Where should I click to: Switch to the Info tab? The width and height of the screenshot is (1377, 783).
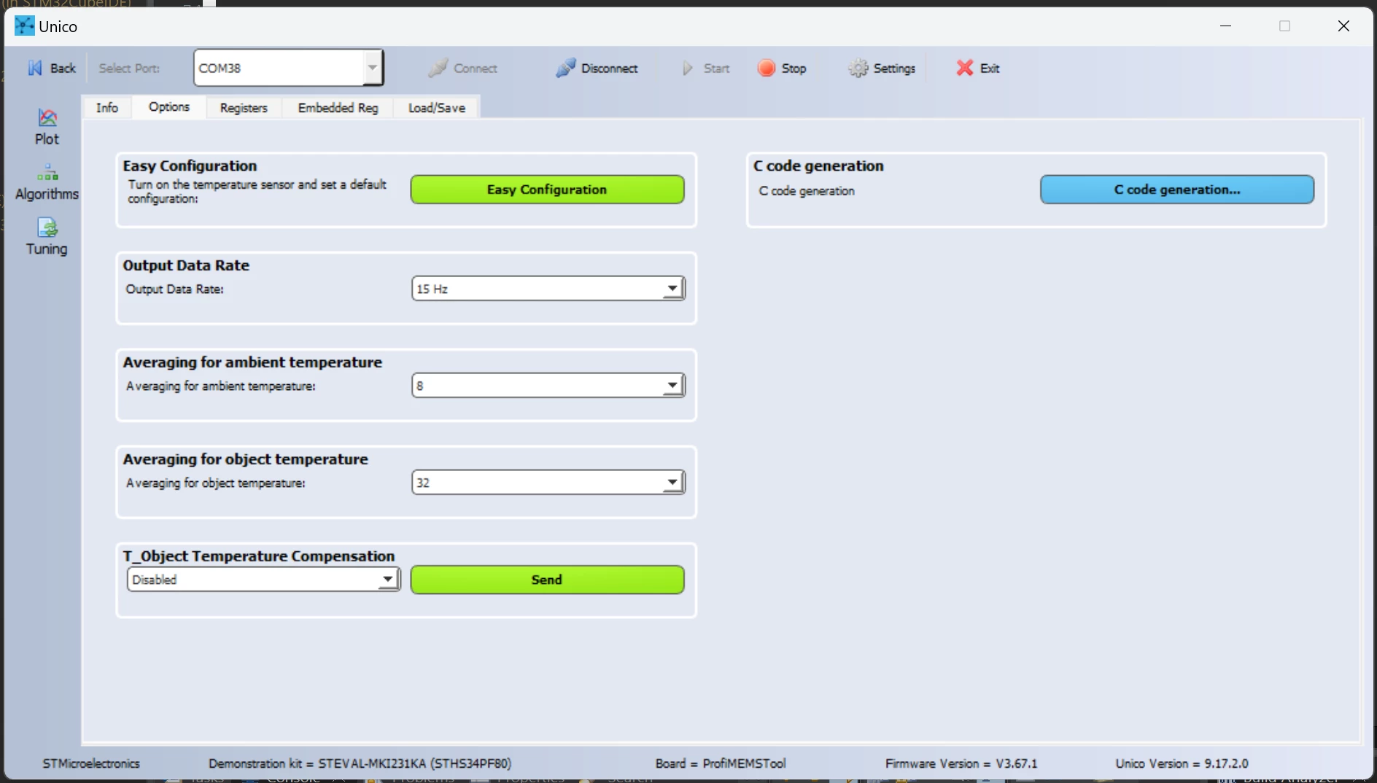tap(106, 107)
